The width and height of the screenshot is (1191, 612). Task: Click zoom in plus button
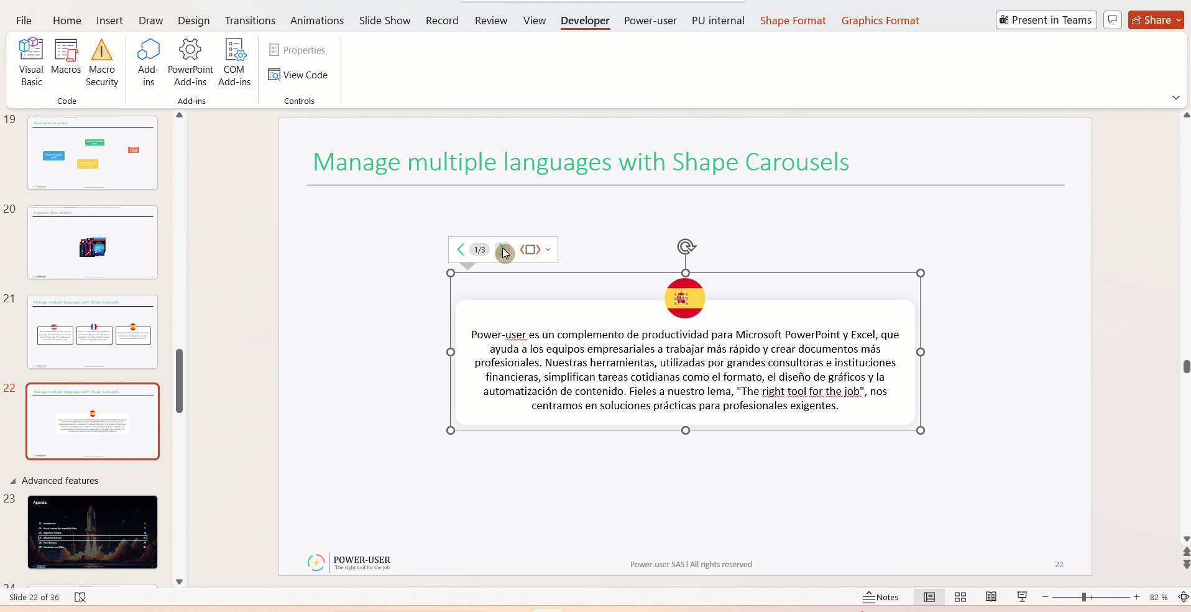point(1136,597)
